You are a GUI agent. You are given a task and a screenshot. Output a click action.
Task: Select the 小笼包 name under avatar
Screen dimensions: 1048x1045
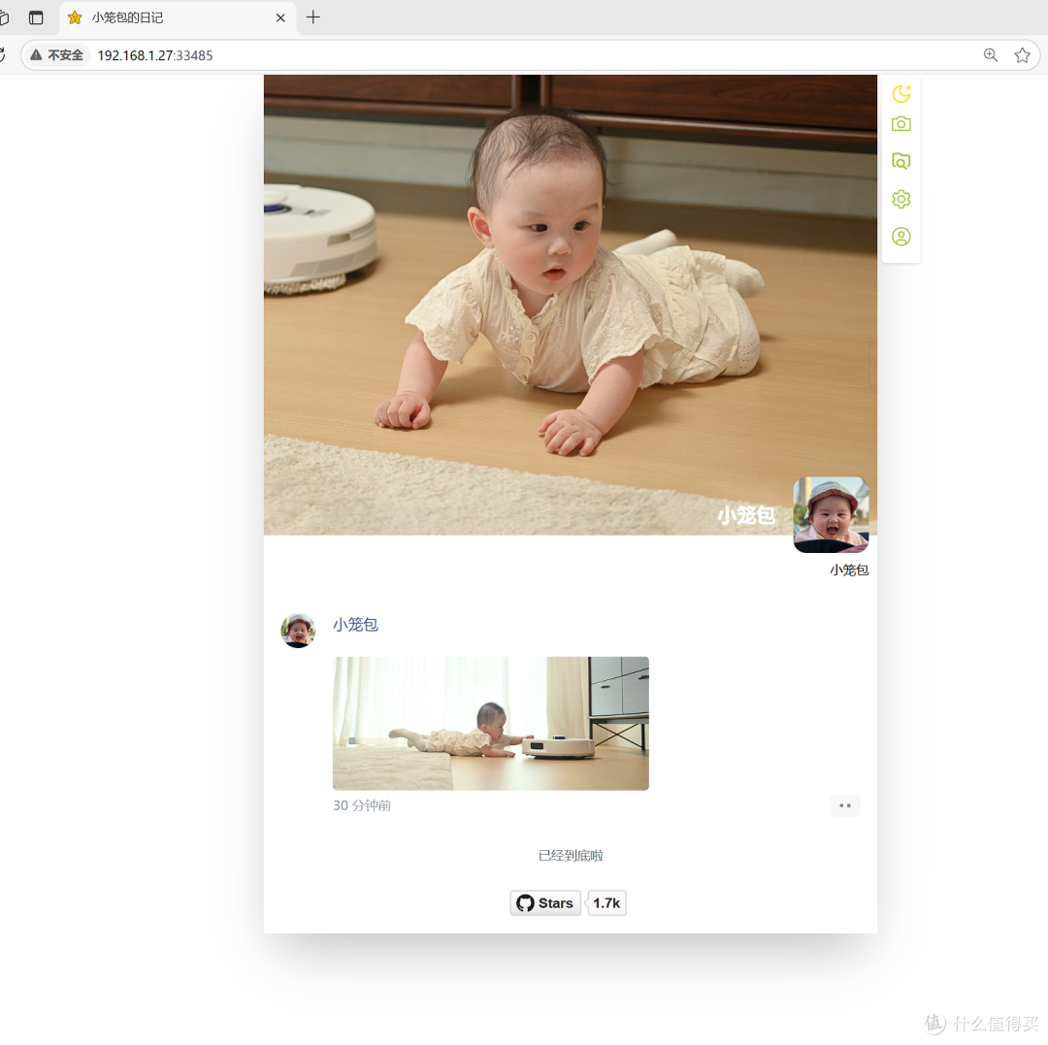click(x=849, y=570)
